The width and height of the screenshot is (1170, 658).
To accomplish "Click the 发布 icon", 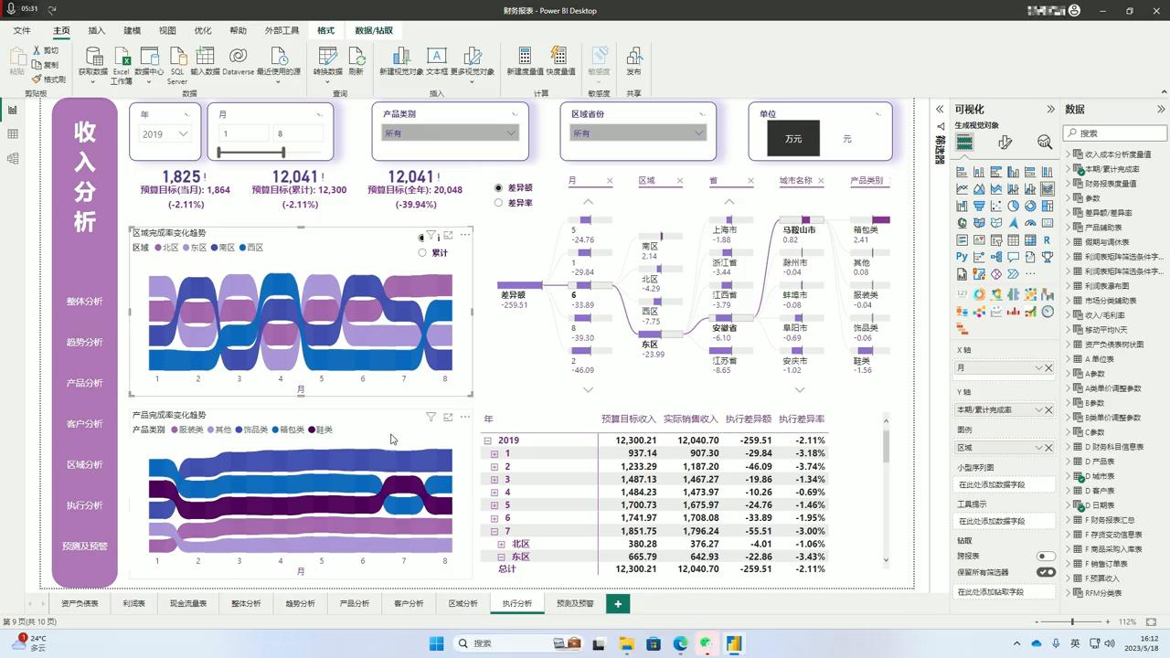I will click(x=633, y=58).
